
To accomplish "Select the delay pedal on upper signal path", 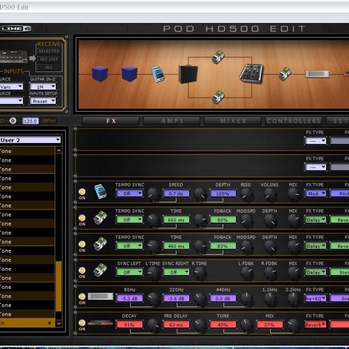I will [218, 57].
